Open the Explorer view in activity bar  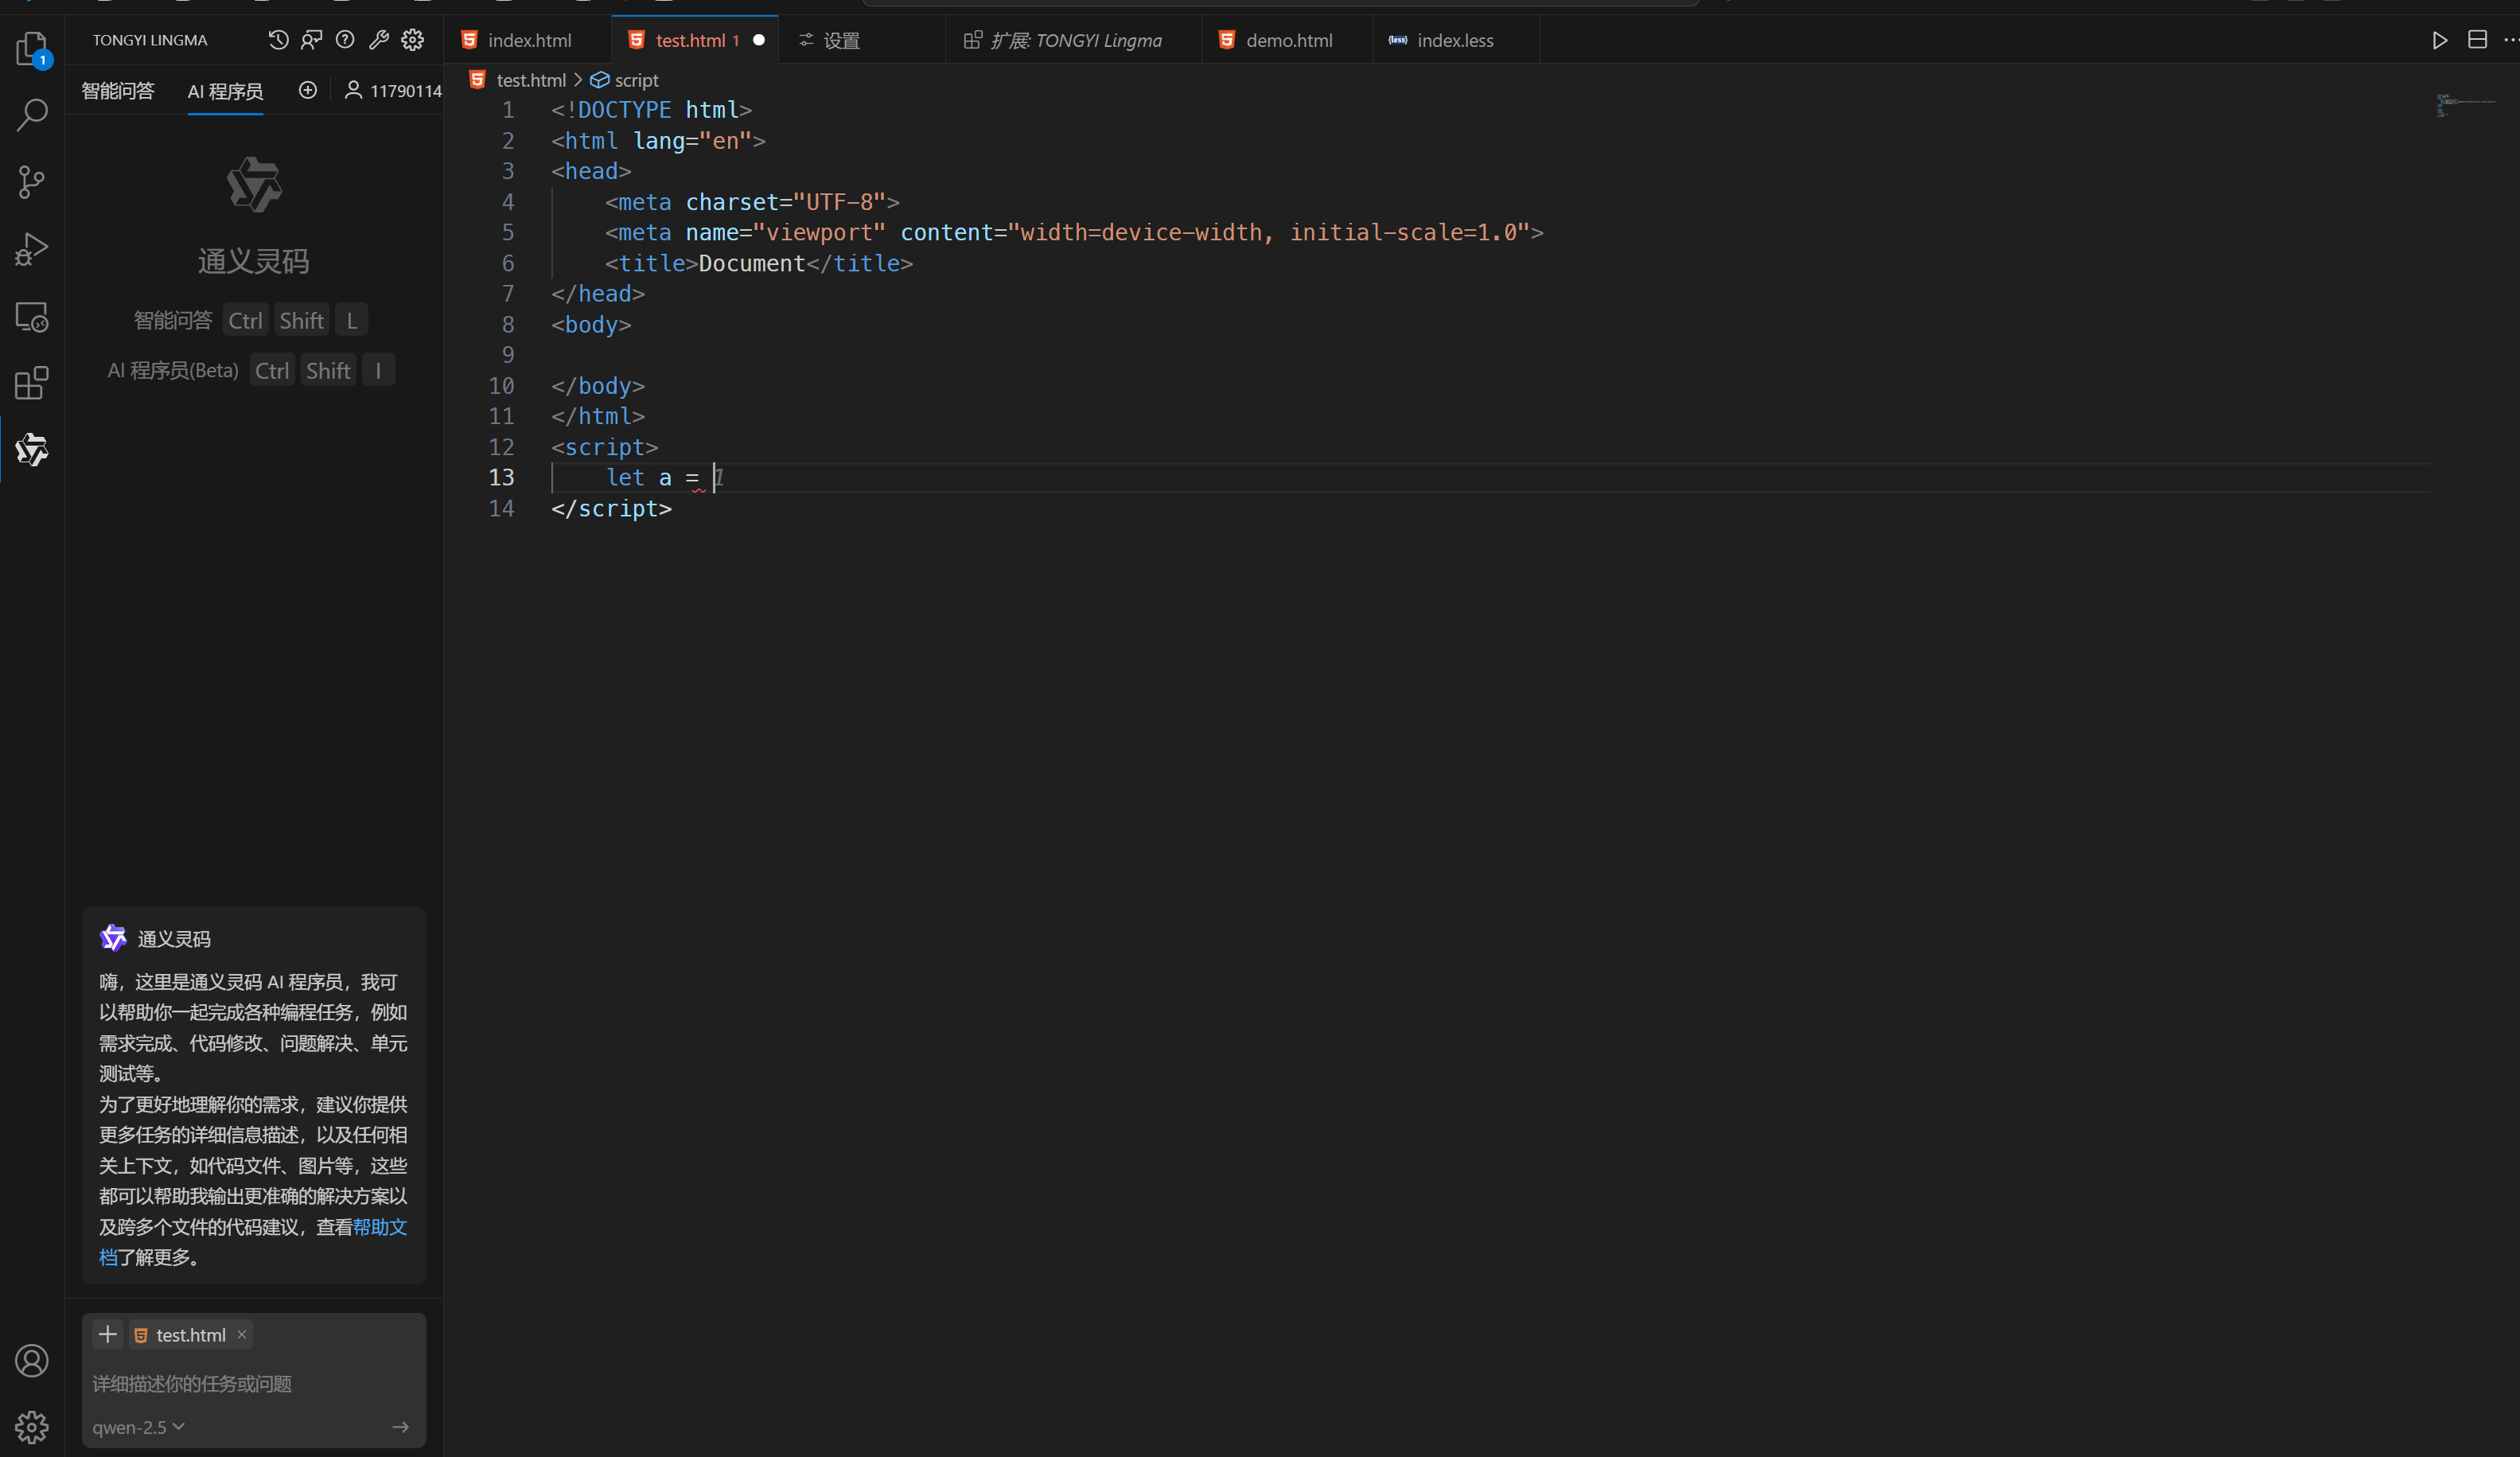(32, 48)
